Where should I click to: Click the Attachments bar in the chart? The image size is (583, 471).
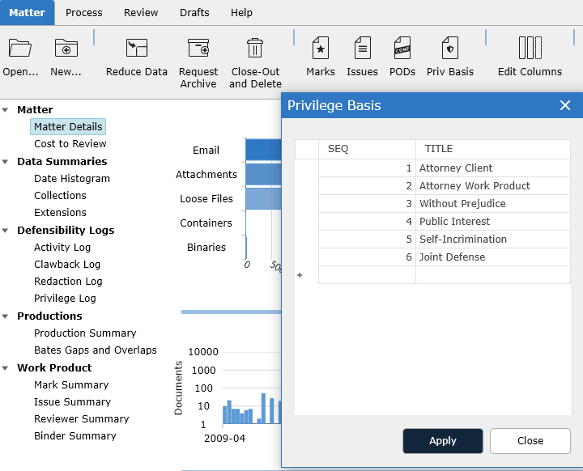[x=263, y=174]
